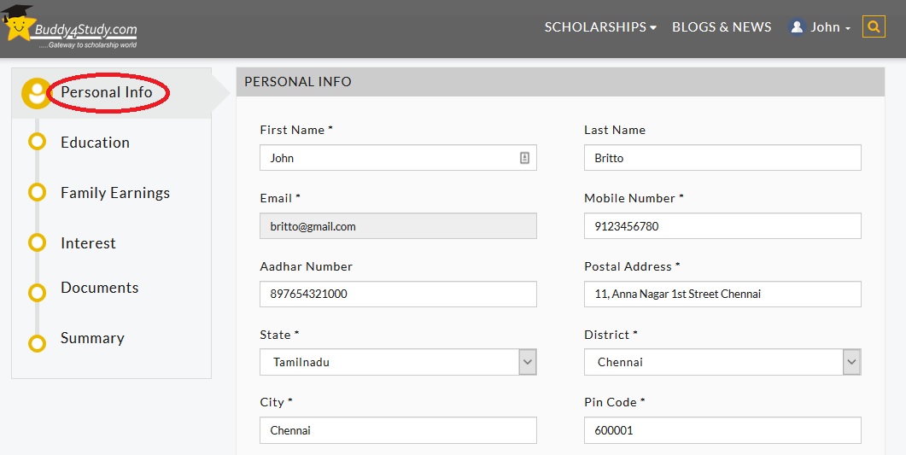Click the contact card icon in First Name
Image resolution: width=906 pixels, height=455 pixels.
click(524, 158)
